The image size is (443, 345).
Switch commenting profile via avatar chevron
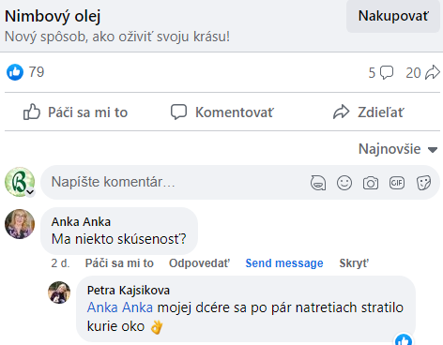point(30,192)
